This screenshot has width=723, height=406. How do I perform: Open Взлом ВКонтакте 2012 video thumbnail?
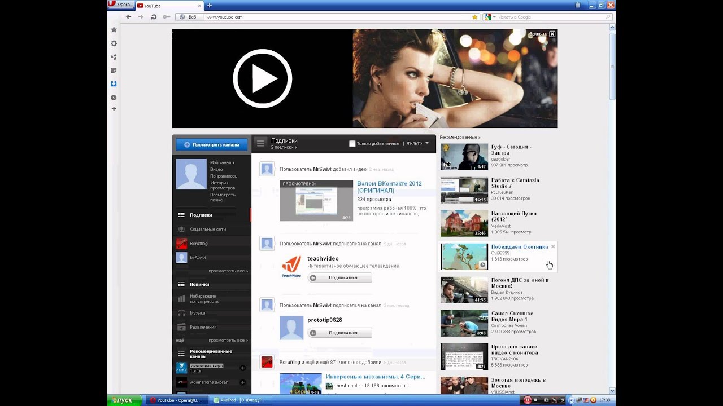point(316,201)
